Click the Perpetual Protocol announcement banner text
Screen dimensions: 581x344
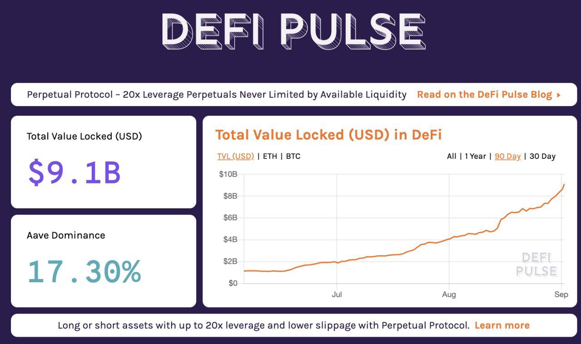point(217,94)
